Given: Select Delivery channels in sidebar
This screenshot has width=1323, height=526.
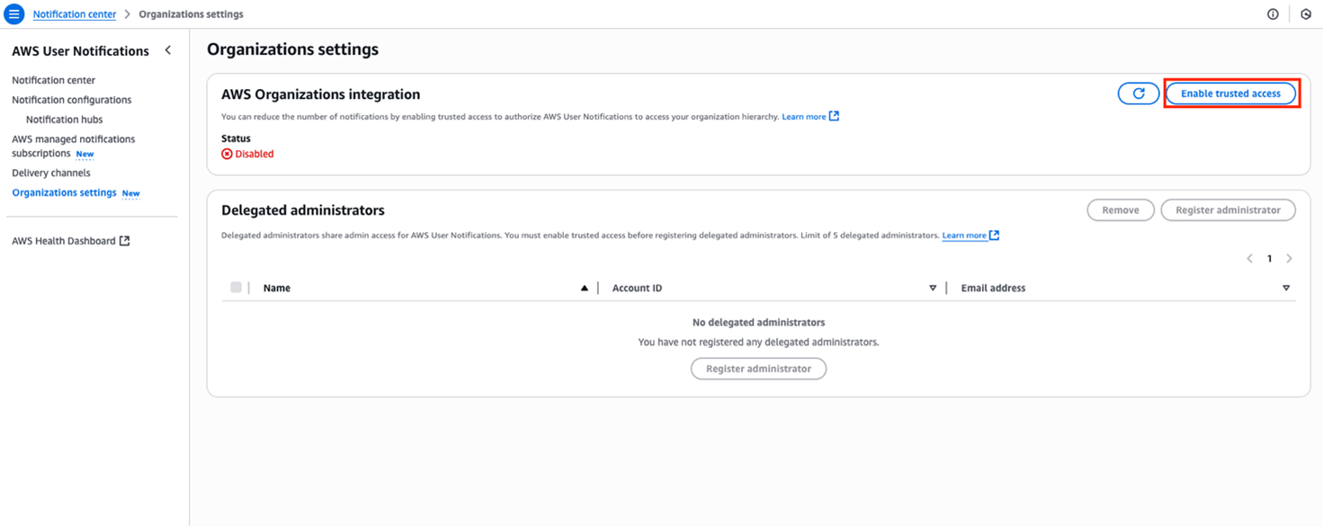Looking at the screenshot, I should [x=50, y=173].
